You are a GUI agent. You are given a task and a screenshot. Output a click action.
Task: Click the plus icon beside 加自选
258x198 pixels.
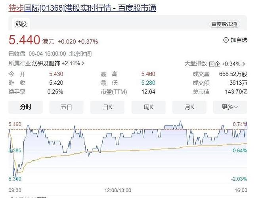coord(226,40)
